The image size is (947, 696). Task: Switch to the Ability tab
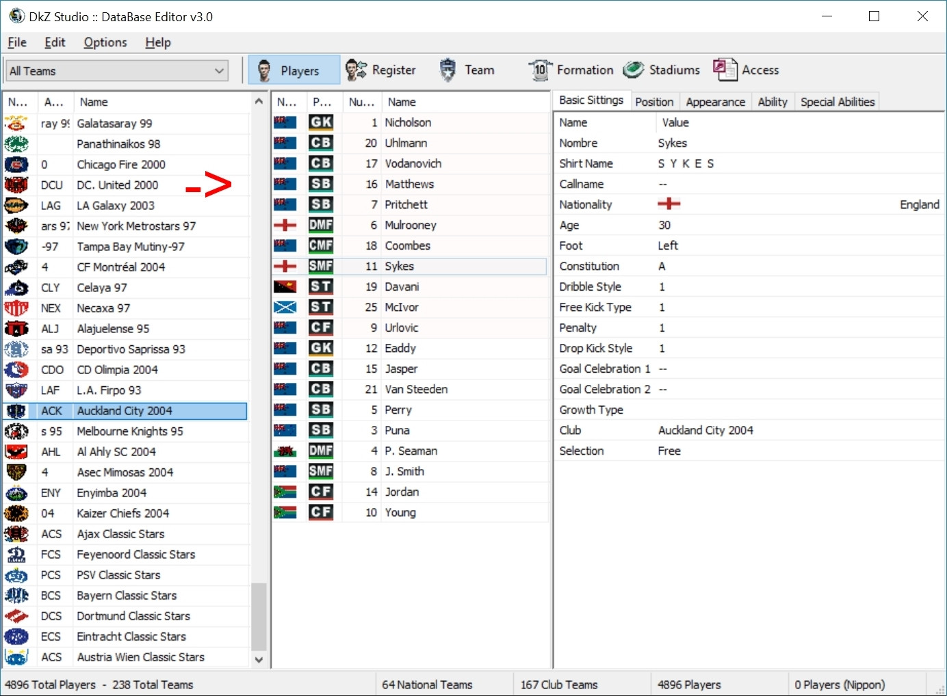tap(773, 102)
